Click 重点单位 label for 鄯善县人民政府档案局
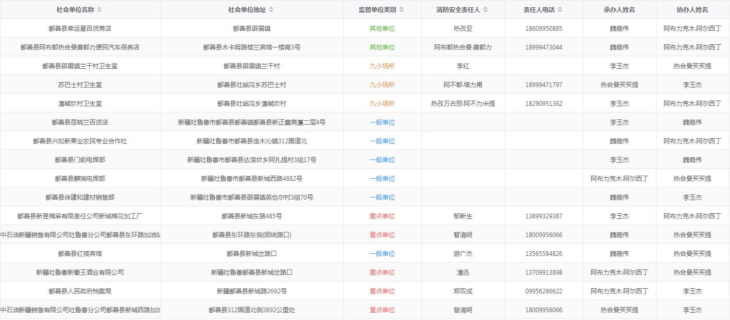 (382, 291)
